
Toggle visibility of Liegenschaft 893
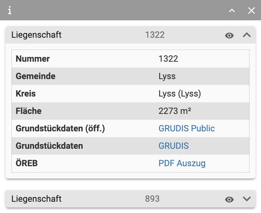click(x=229, y=199)
